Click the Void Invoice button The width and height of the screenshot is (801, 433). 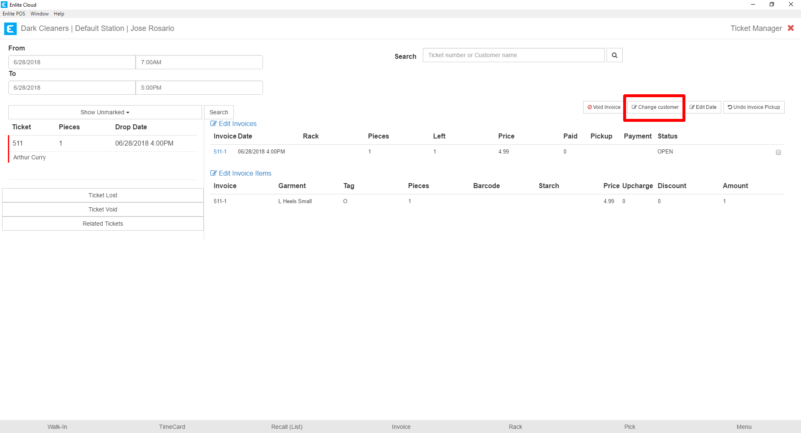(x=604, y=107)
